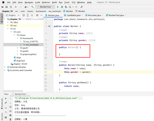
Task: Hide the Project panel with minus icon
Action: click(42, 15)
